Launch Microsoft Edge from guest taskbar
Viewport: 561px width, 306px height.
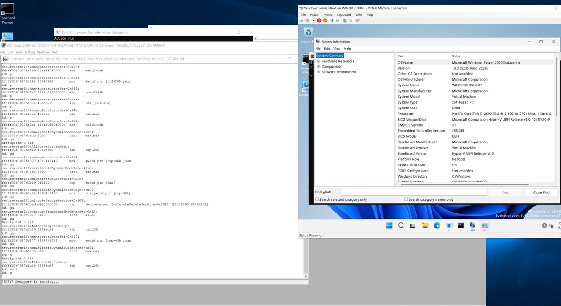[437, 226]
